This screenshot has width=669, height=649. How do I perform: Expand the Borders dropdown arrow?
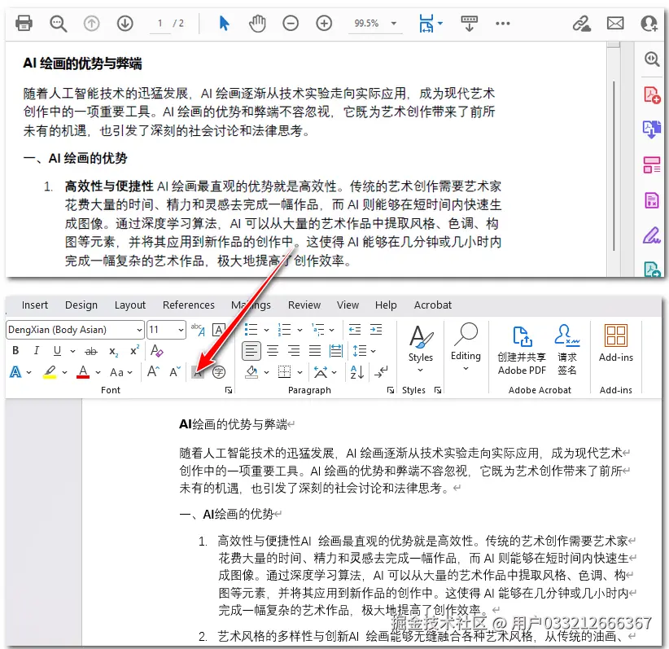pos(300,372)
